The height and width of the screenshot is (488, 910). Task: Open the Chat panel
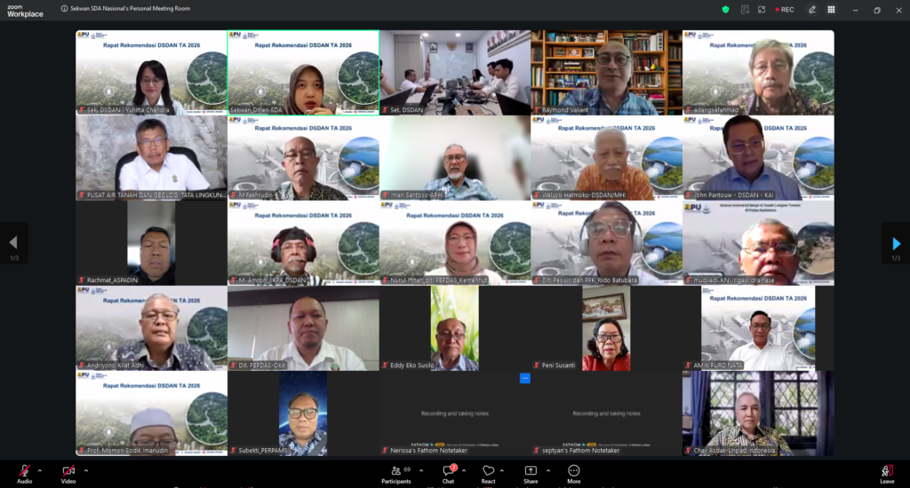[x=449, y=474]
